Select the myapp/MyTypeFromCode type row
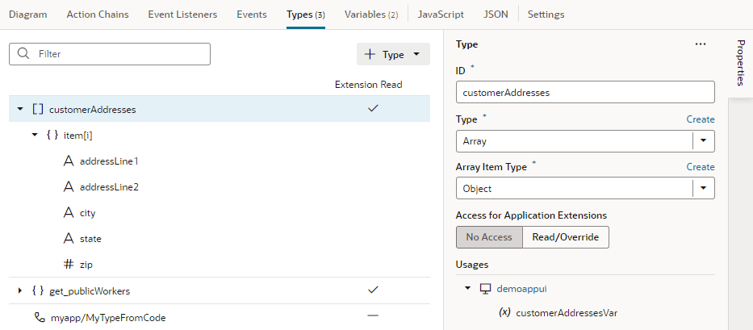The height and width of the screenshot is (330, 753). point(220,317)
